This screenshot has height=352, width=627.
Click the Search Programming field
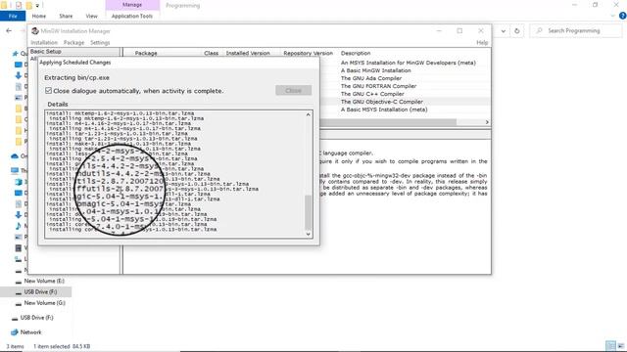(576, 30)
